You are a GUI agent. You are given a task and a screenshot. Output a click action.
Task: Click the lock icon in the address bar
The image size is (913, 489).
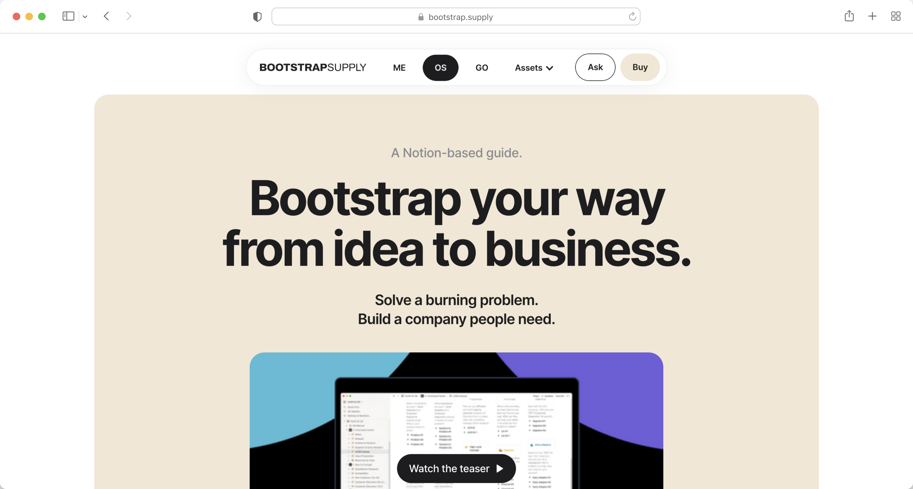[422, 16]
